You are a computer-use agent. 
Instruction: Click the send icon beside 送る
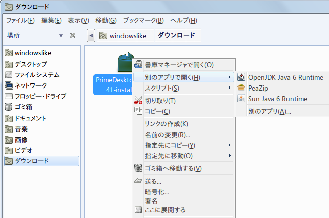[138, 180]
